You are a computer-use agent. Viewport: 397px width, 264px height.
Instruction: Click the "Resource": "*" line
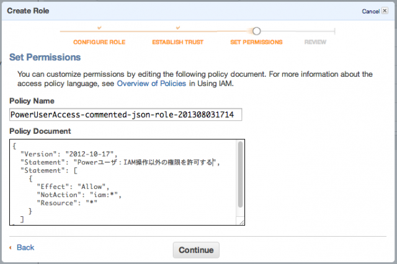point(67,203)
